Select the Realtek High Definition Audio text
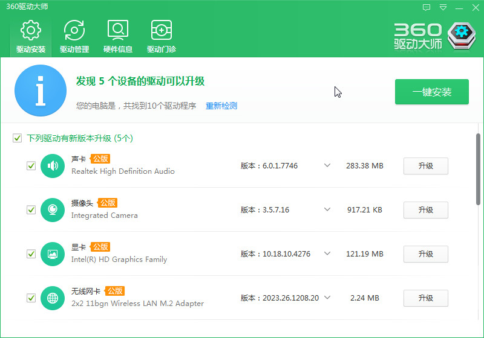Viewport: 484px width, 338px height. point(123,171)
